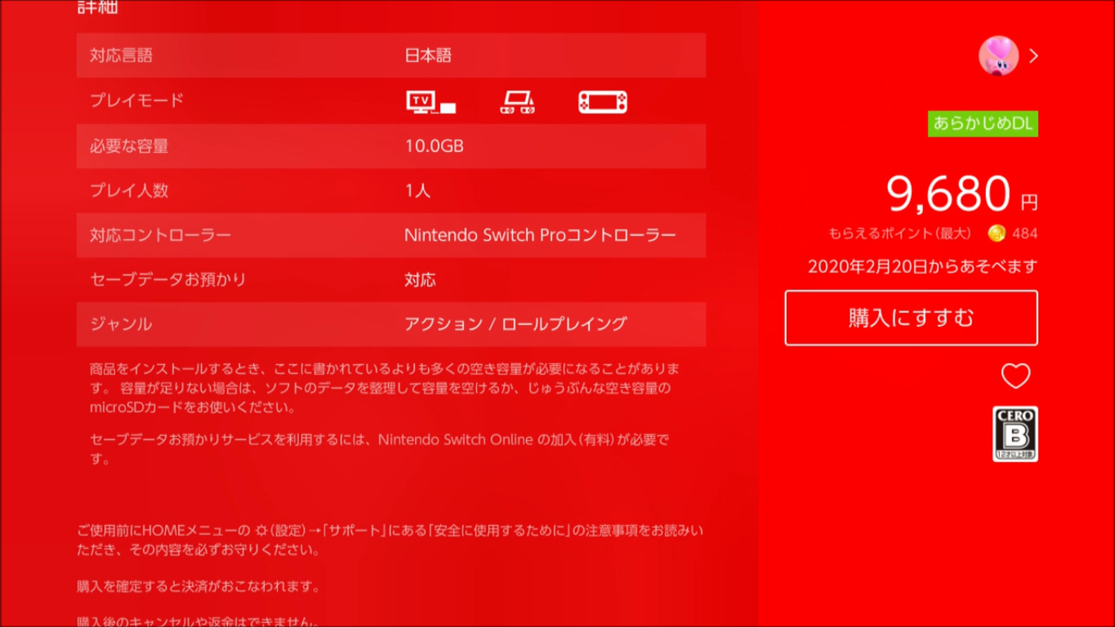Click the プレイ人数 row label
The image size is (1115, 627).
[129, 191]
